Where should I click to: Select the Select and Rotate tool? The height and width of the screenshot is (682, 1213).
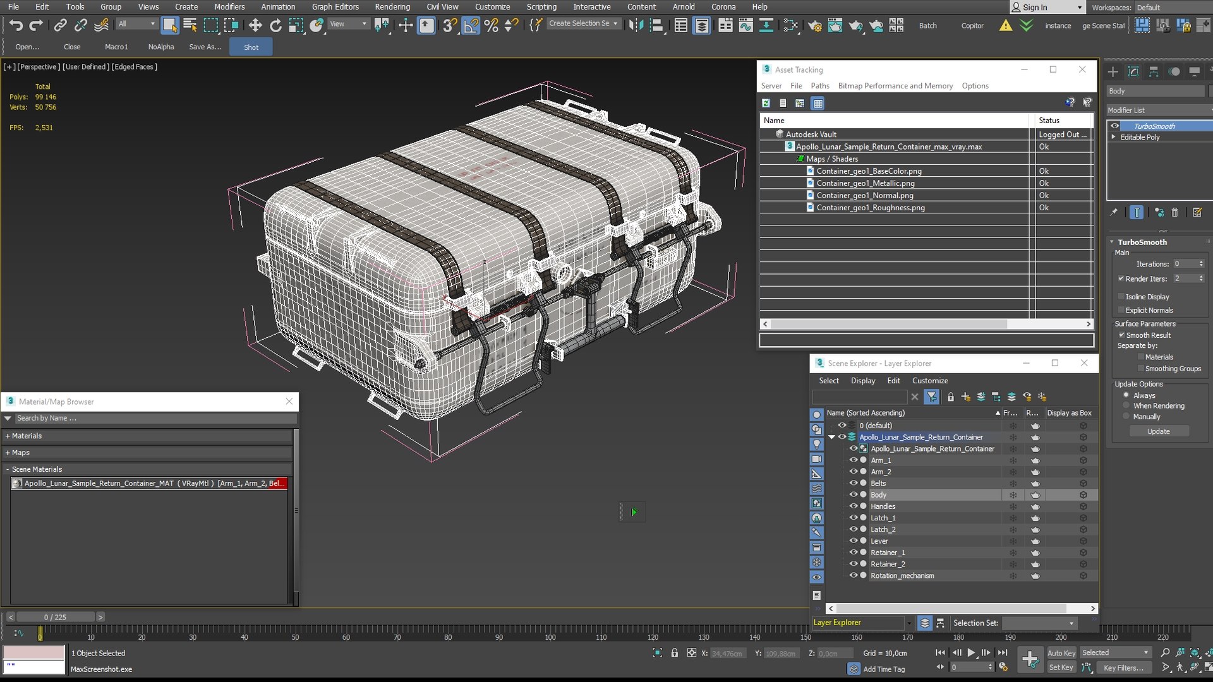point(275,25)
